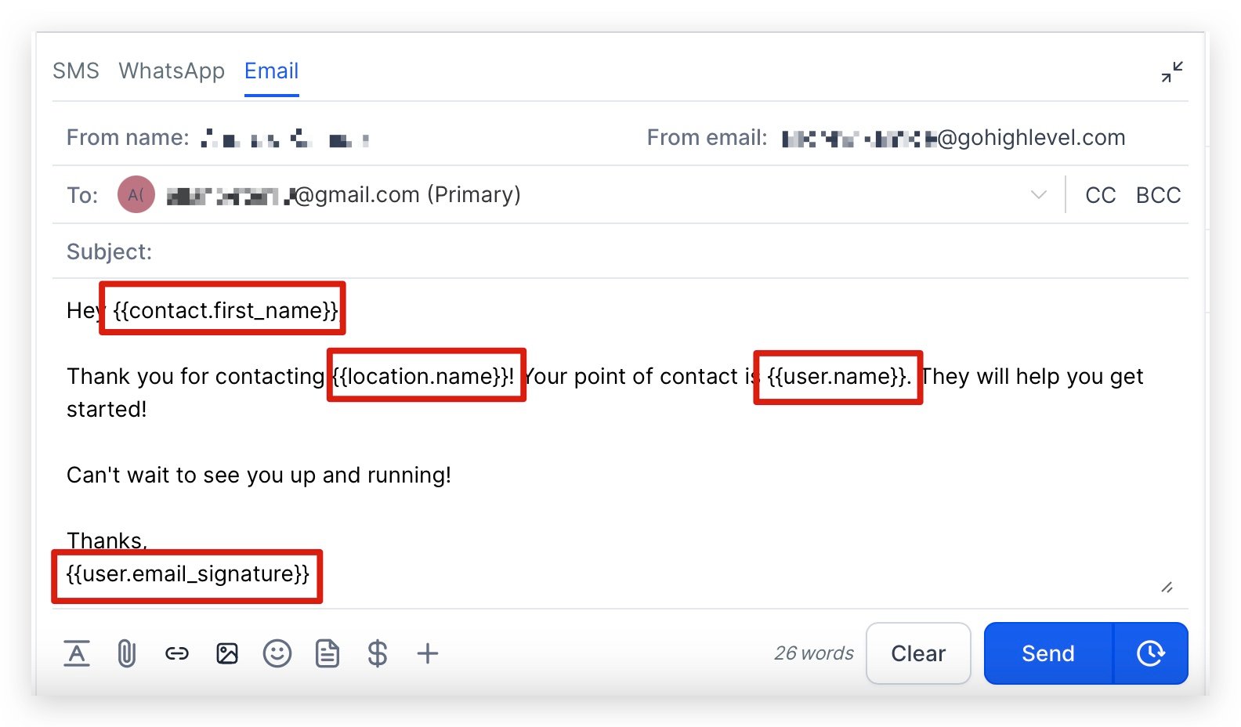Click the plus icon in toolbar
Viewport: 1241px width, 727px height.
pyautogui.click(x=428, y=653)
